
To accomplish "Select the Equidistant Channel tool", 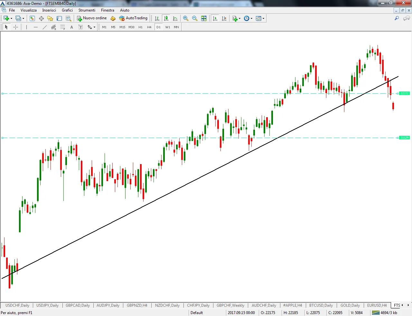I will click(x=54, y=27).
